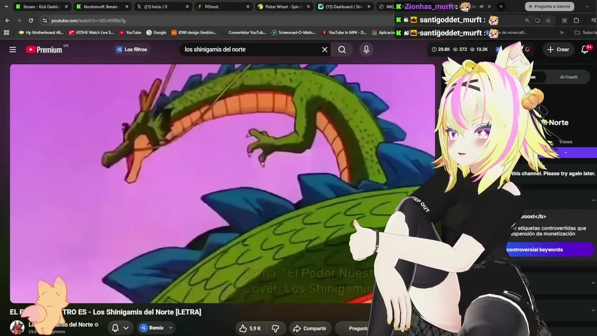The height and width of the screenshot is (336, 597).
Task: Open the Hp Motherboard bookmark
Action: click(41, 33)
